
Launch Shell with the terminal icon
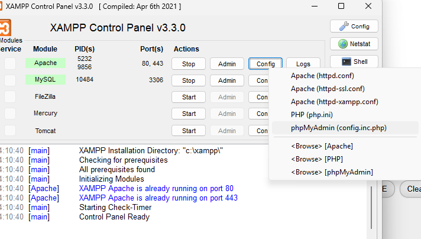(354, 62)
